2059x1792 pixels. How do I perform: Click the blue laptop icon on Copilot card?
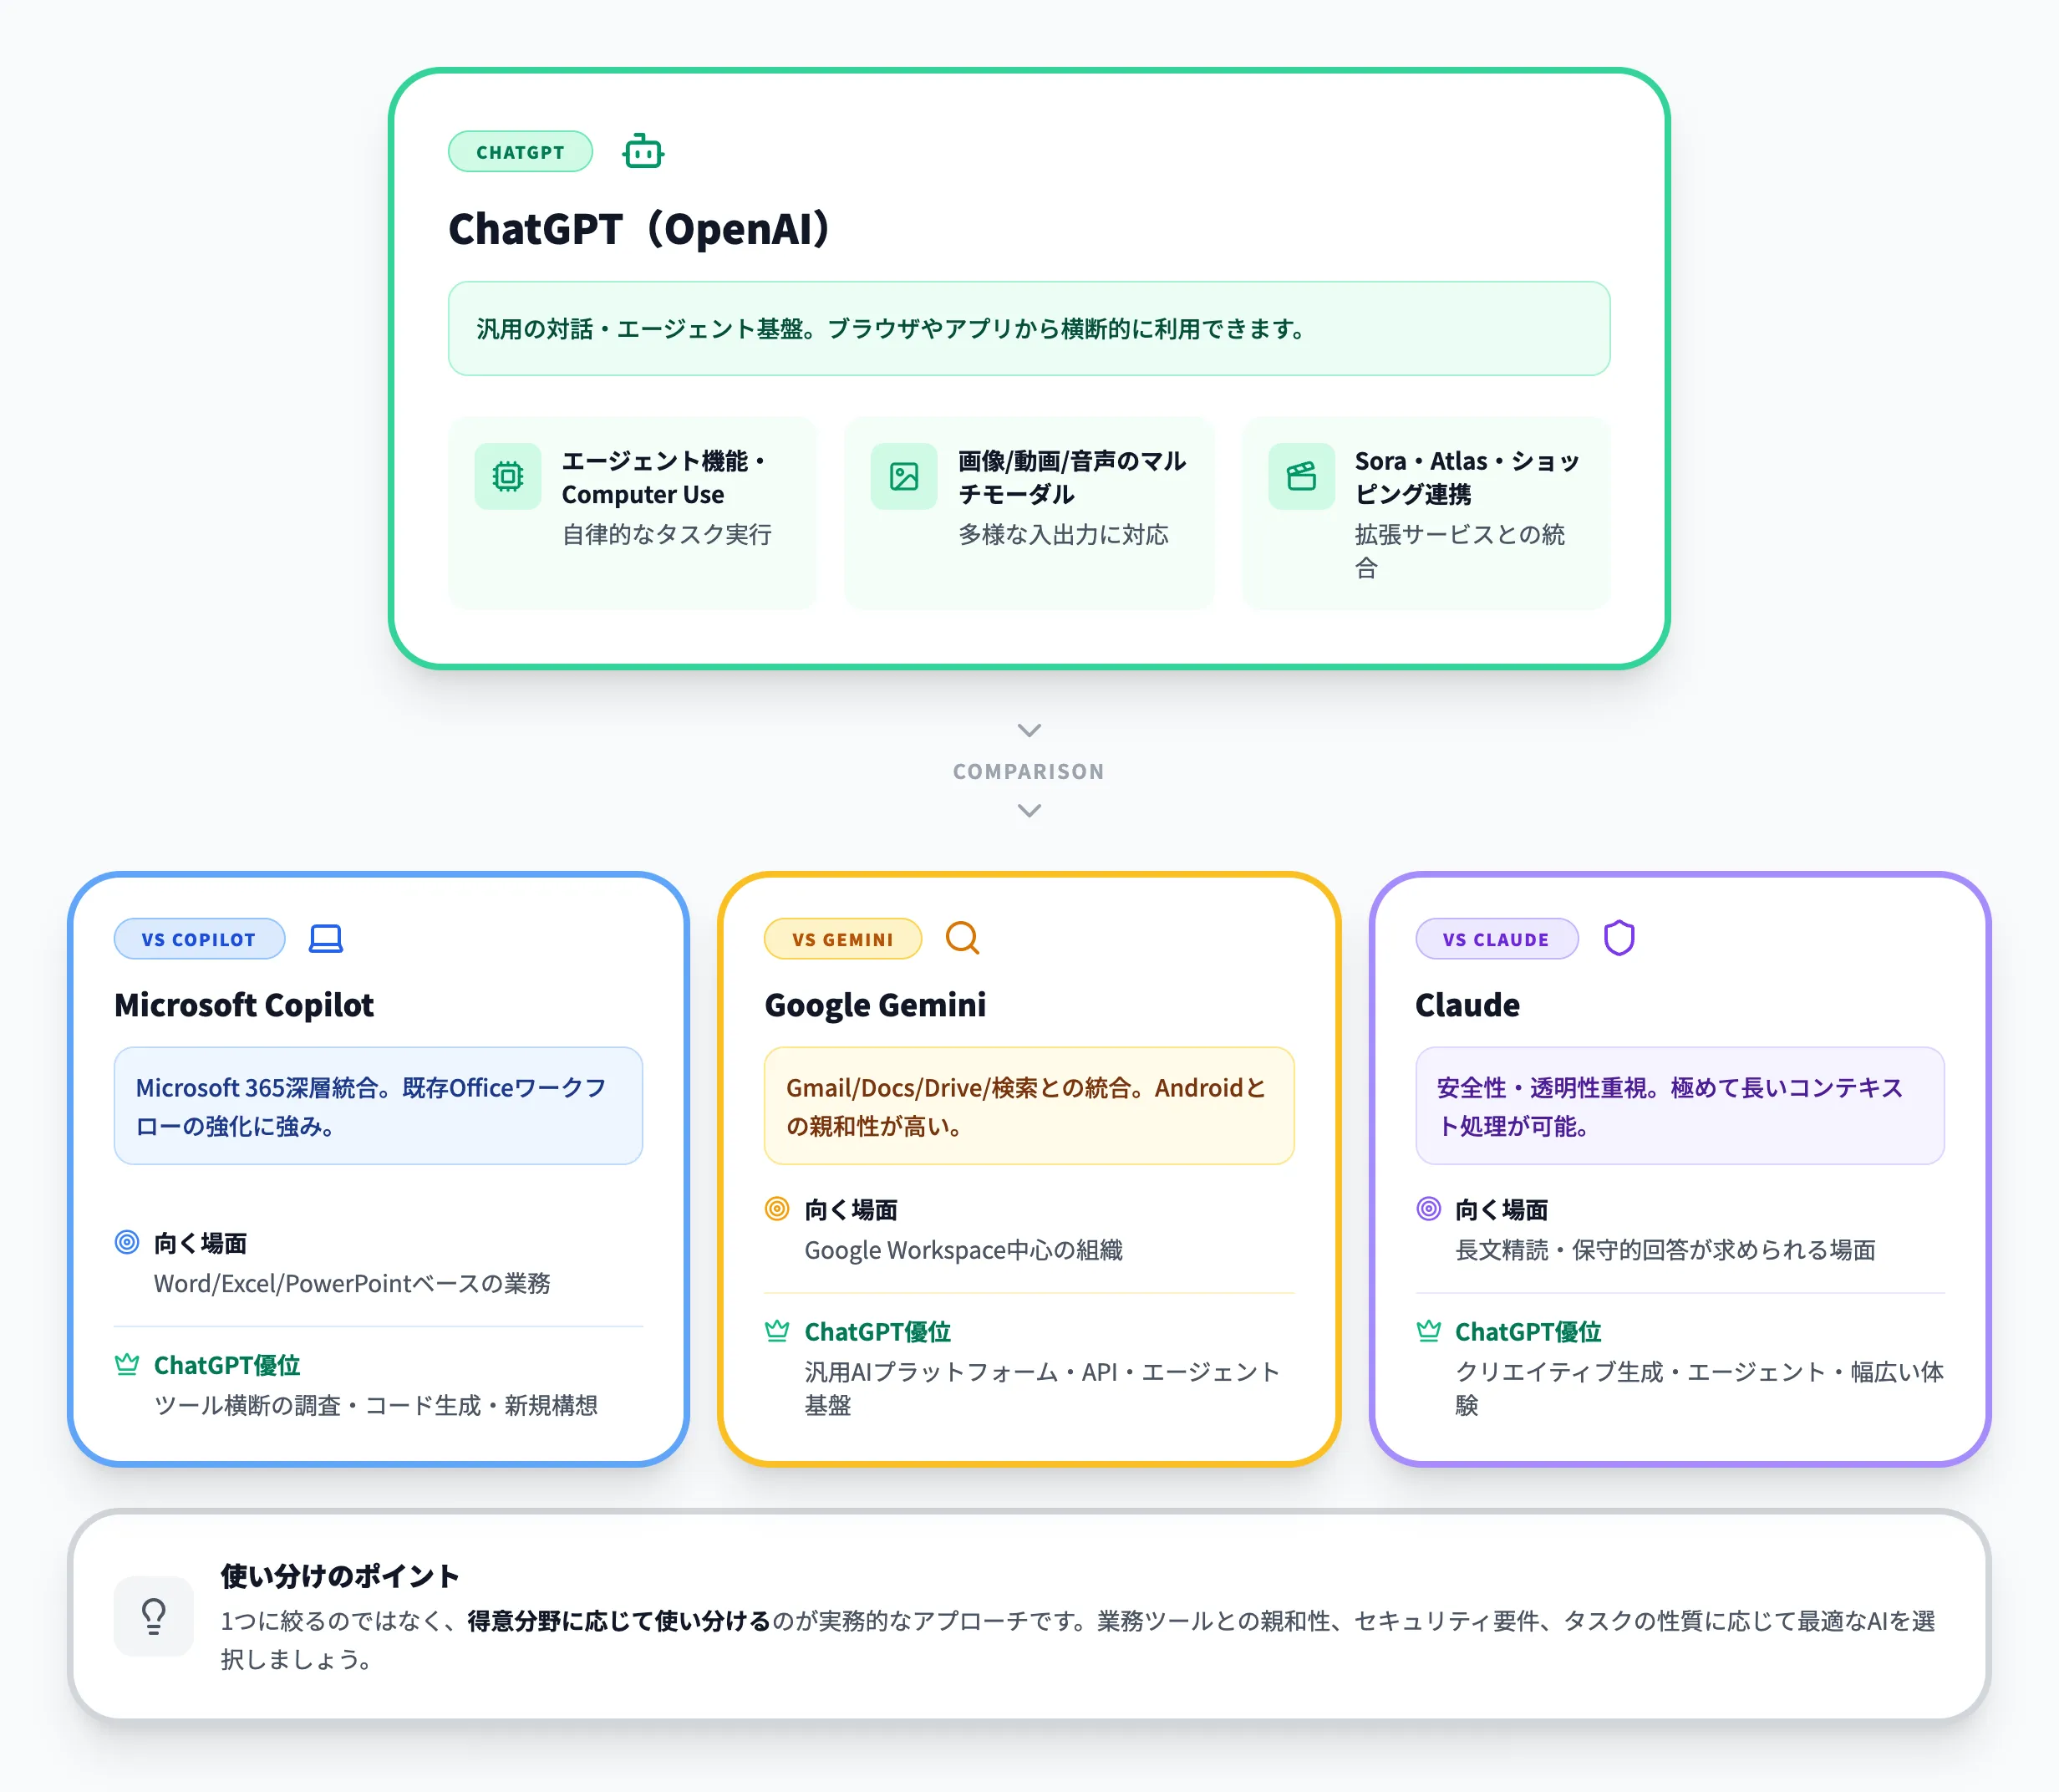tap(326, 938)
